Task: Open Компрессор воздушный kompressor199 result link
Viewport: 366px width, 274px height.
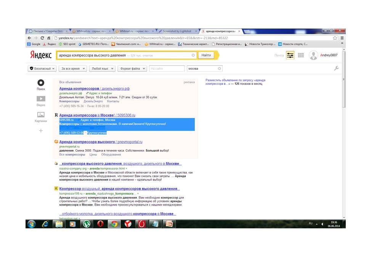Action: pyautogui.click(x=119, y=189)
